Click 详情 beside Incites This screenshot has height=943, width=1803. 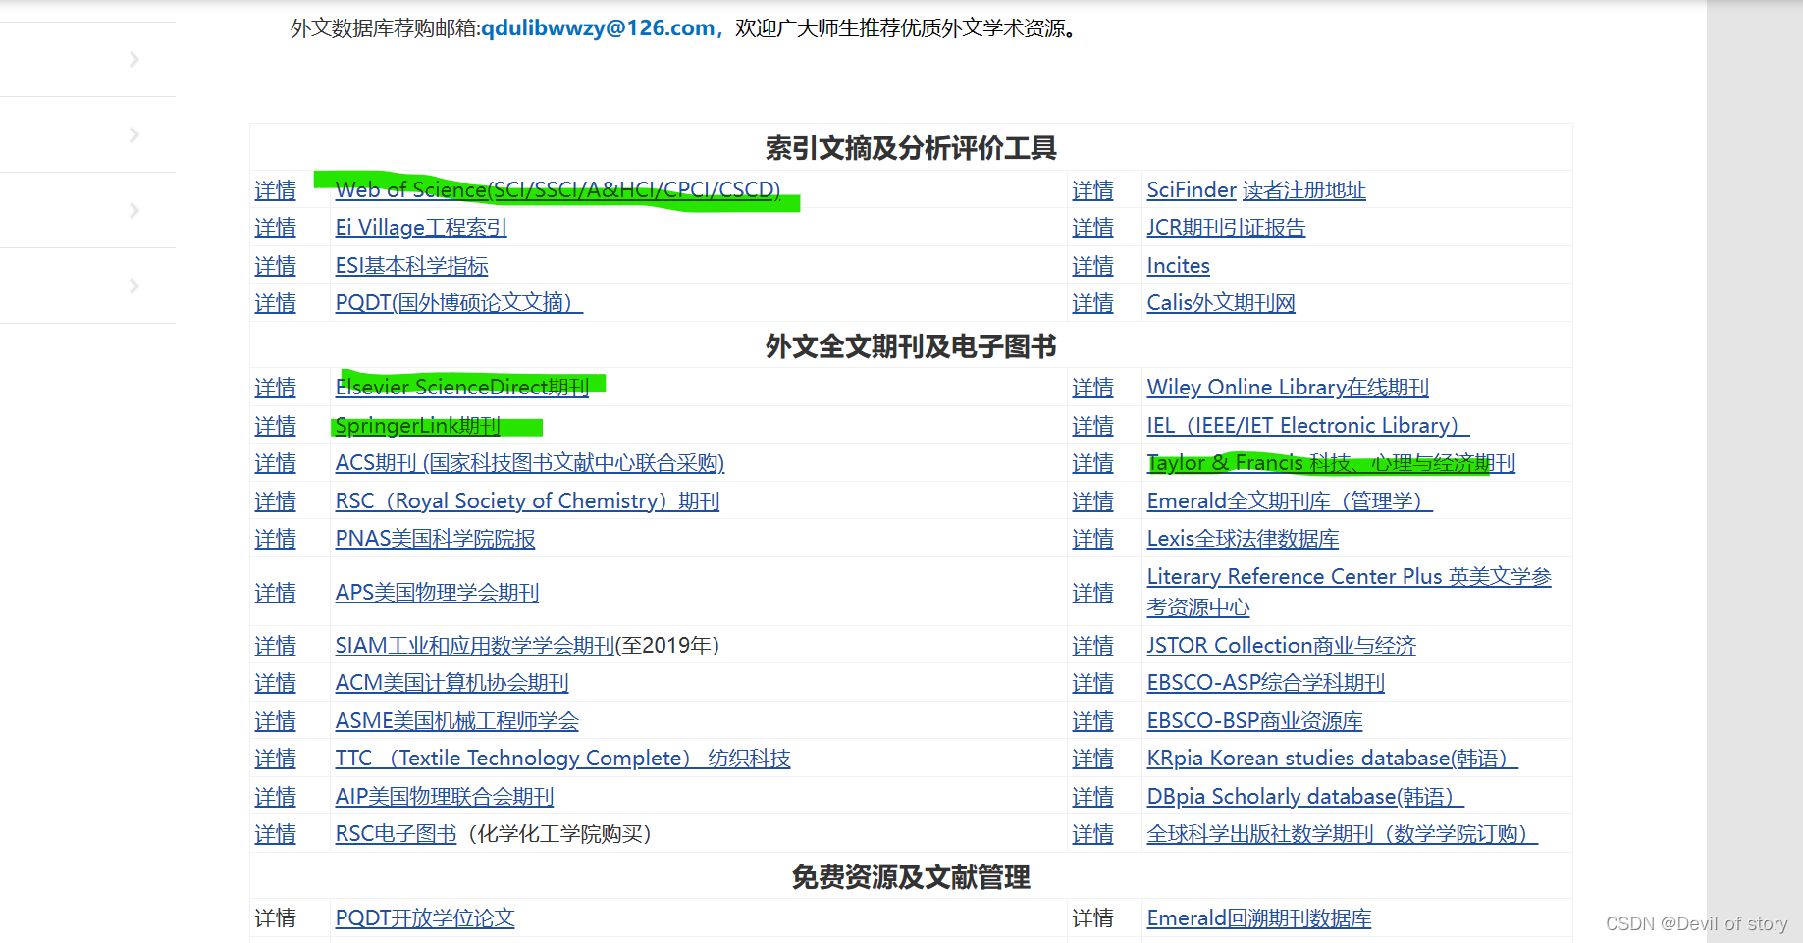tap(1092, 266)
